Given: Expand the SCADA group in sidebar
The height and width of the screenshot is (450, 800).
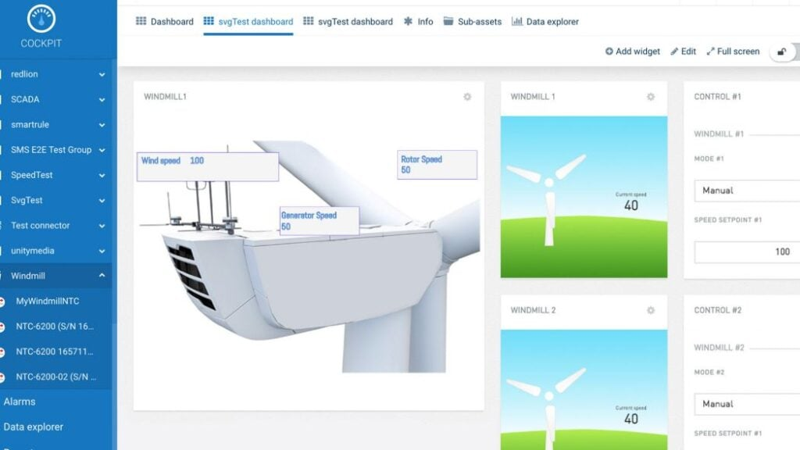Looking at the screenshot, I should pyautogui.click(x=102, y=99).
